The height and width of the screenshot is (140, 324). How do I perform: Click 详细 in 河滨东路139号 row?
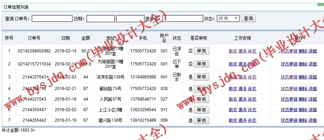(313, 77)
